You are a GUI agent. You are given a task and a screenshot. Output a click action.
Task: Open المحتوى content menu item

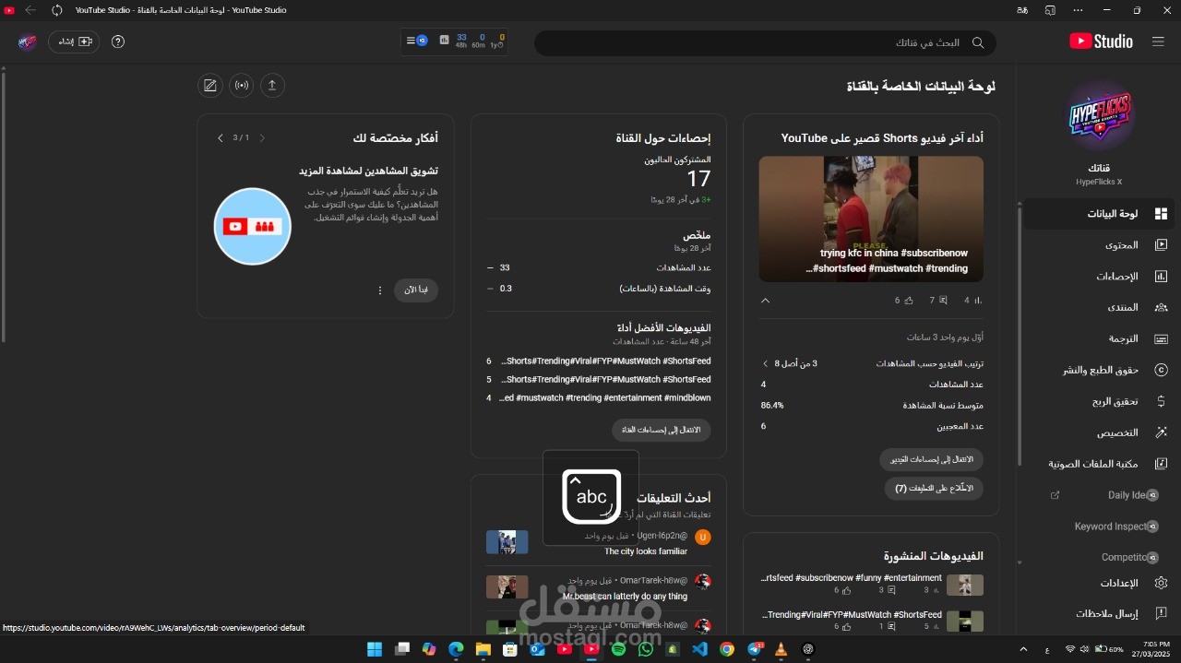[x=1098, y=245]
